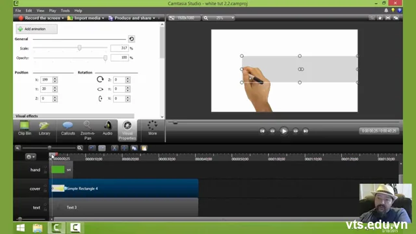Screen dimensions: 416x234
Task: Open Produce and share dropdown arrow
Action: pos(154,18)
